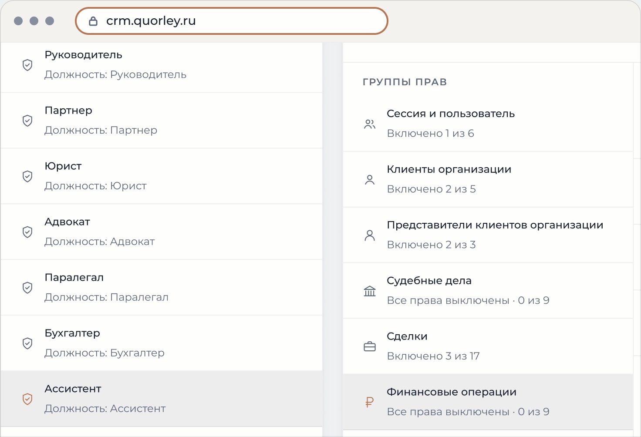
Task: Click the text Должность: Паралегал
Action: 106,297
